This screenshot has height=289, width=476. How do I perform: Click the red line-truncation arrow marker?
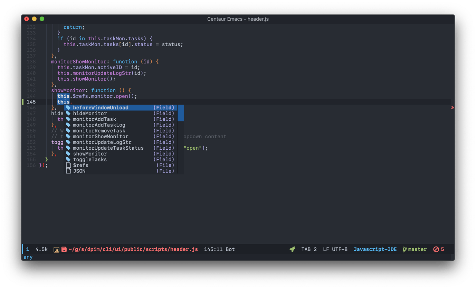(452, 108)
